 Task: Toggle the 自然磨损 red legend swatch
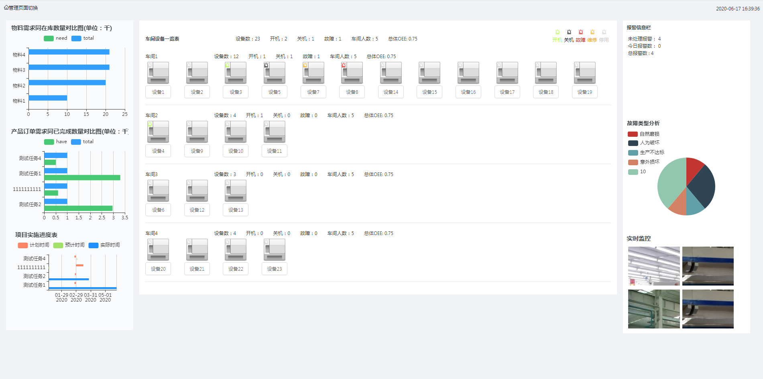pos(633,134)
